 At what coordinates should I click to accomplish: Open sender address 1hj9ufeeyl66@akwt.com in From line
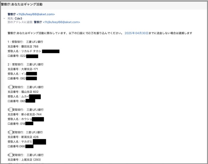coord(36,14)
